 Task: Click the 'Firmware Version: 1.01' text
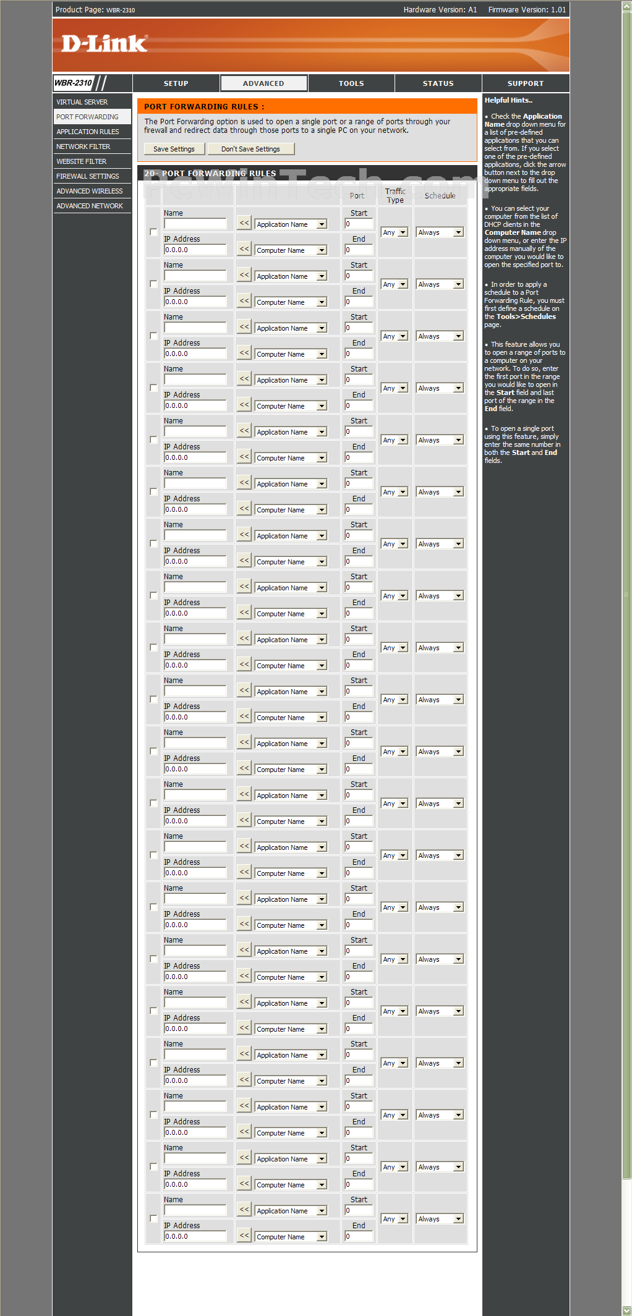pos(527,9)
